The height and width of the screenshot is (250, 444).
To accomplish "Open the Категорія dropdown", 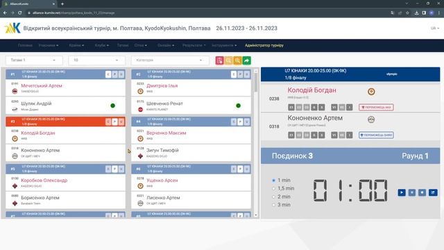I will click(x=170, y=60).
